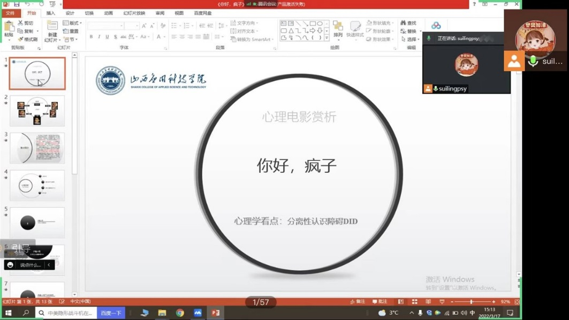Open the font size dropdown
Image resolution: width=569 pixels, height=320 pixels.
point(137,26)
